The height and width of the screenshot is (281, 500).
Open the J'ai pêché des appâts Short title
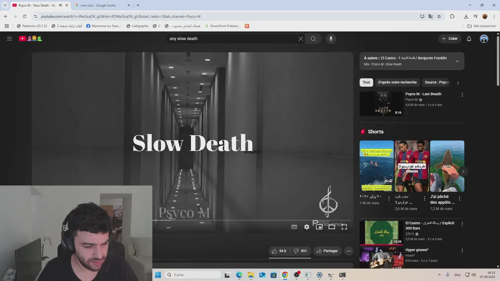click(x=442, y=199)
